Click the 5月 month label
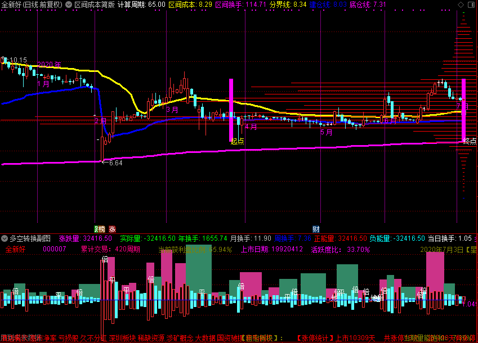 click(327, 132)
